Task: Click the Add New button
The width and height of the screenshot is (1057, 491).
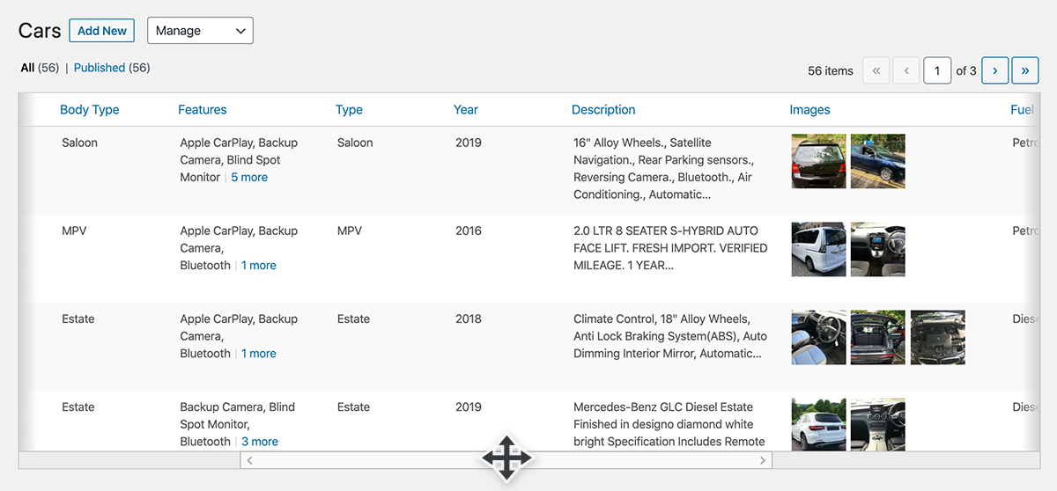Action: 102,31
